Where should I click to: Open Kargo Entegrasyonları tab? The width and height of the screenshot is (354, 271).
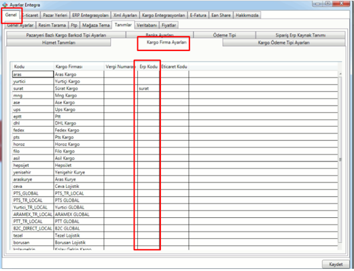coord(163,15)
